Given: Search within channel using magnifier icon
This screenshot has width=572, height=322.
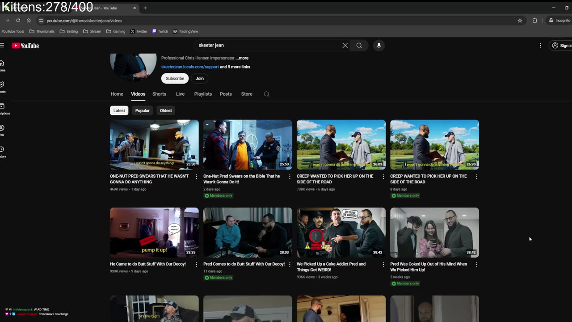Looking at the screenshot, I should (x=266, y=94).
